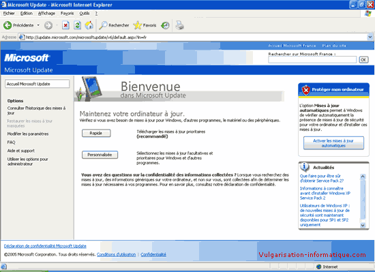Image resolution: width=375 pixels, height=272 pixels.
Task: Click the Refresh page icon
Action: [x=77, y=25]
